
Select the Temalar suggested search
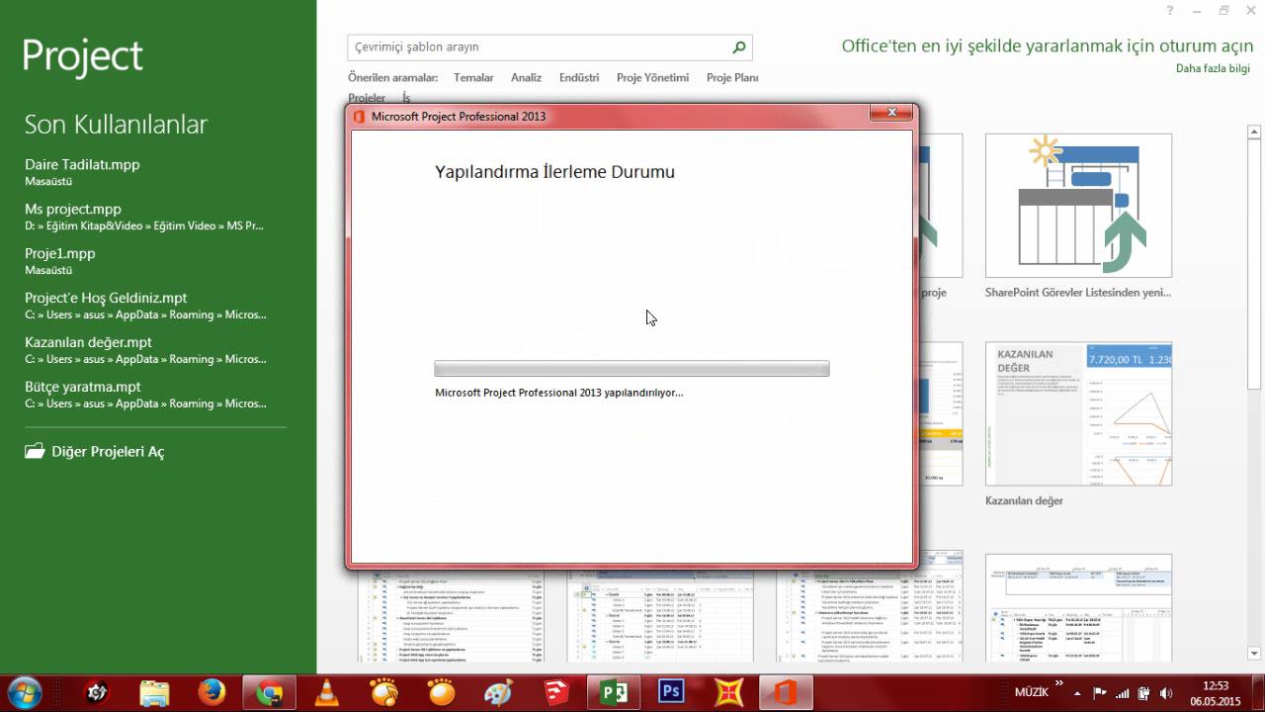pyautogui.click(x=473, y=77)
